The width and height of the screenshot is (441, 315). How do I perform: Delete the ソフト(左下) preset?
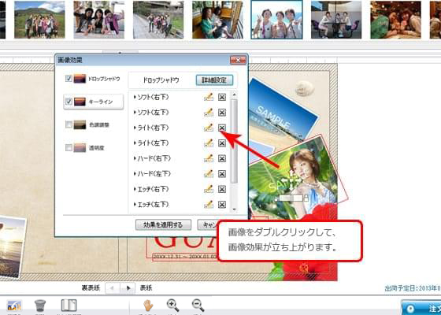click(222, 113)
